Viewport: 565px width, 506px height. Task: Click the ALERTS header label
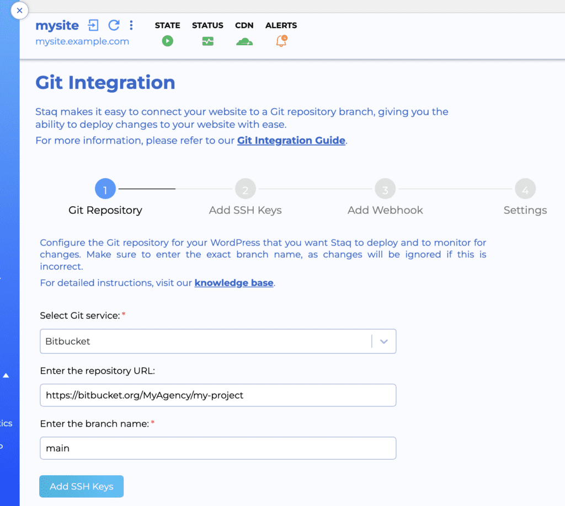pos(281,25)
